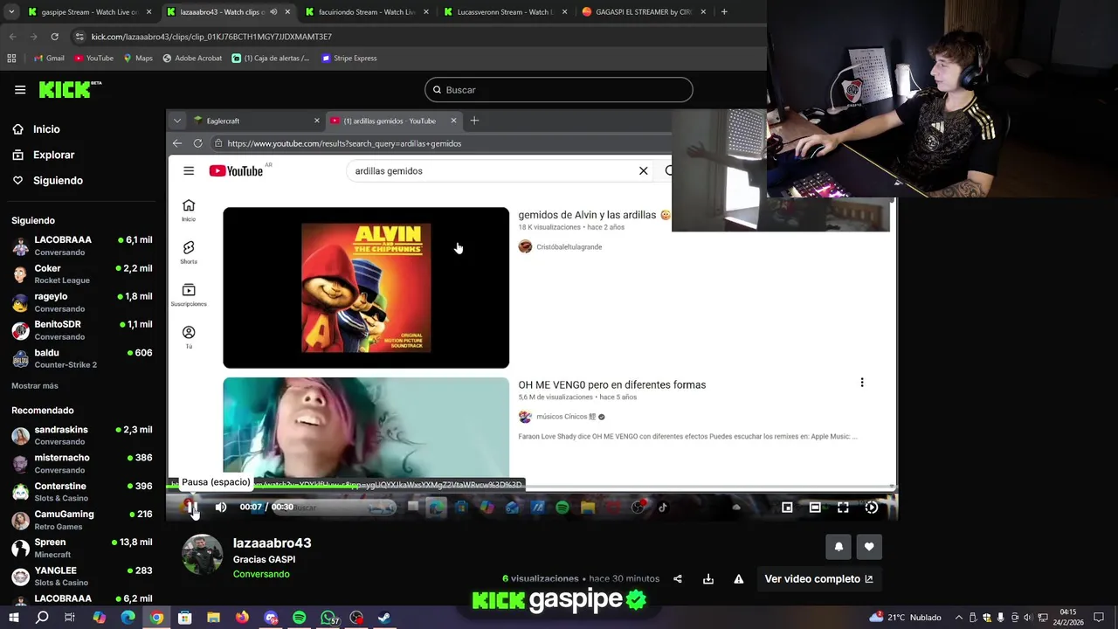Screen dimensions: 1118x629
Task: Expand 'Mostrar más' in following list
Action: [x=35, y=385]
